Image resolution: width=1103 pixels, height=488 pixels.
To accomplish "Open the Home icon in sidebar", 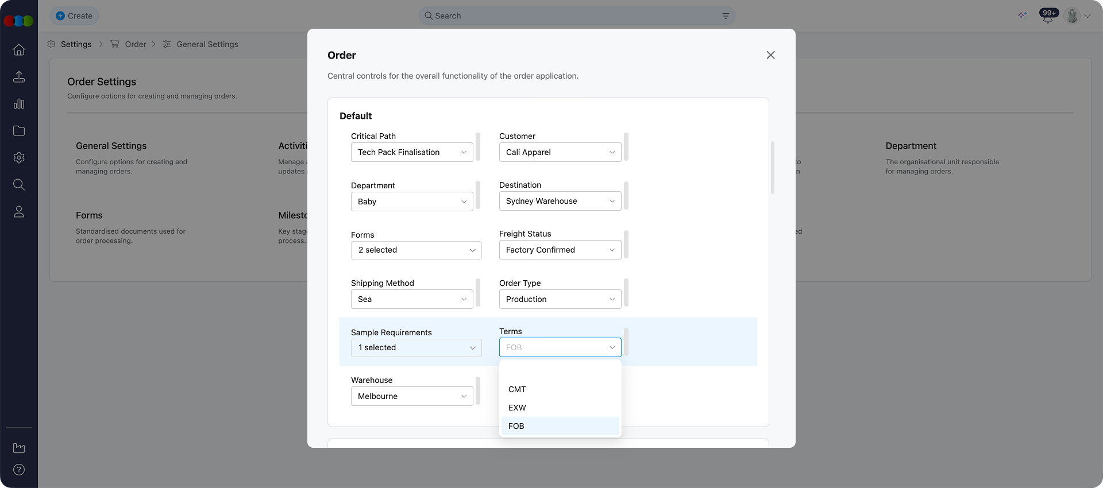I will [19, 50].
